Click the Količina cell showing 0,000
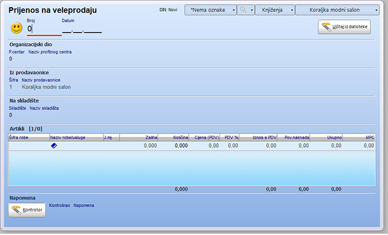 (173, 146)
